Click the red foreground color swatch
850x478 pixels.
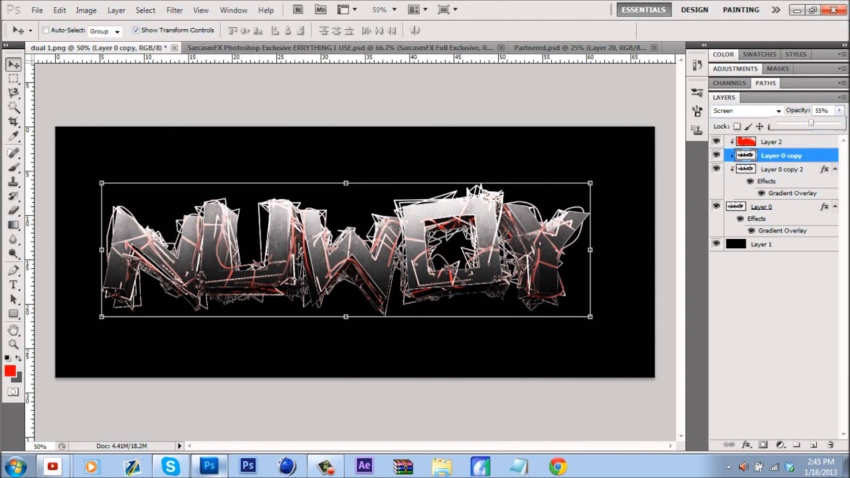click(x=9, y=371)
